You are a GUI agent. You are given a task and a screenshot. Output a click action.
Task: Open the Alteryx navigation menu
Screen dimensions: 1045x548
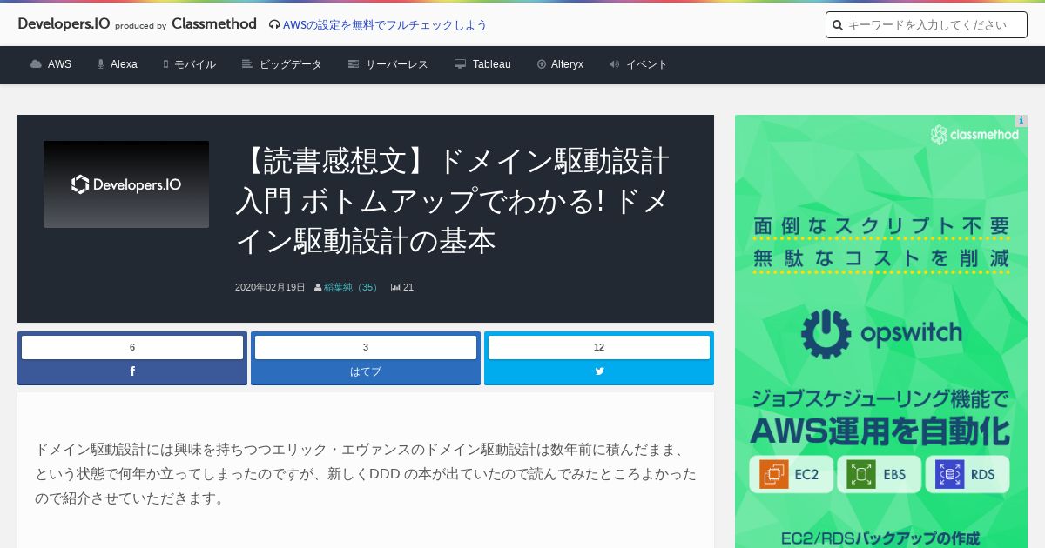(x=567, y=64)
